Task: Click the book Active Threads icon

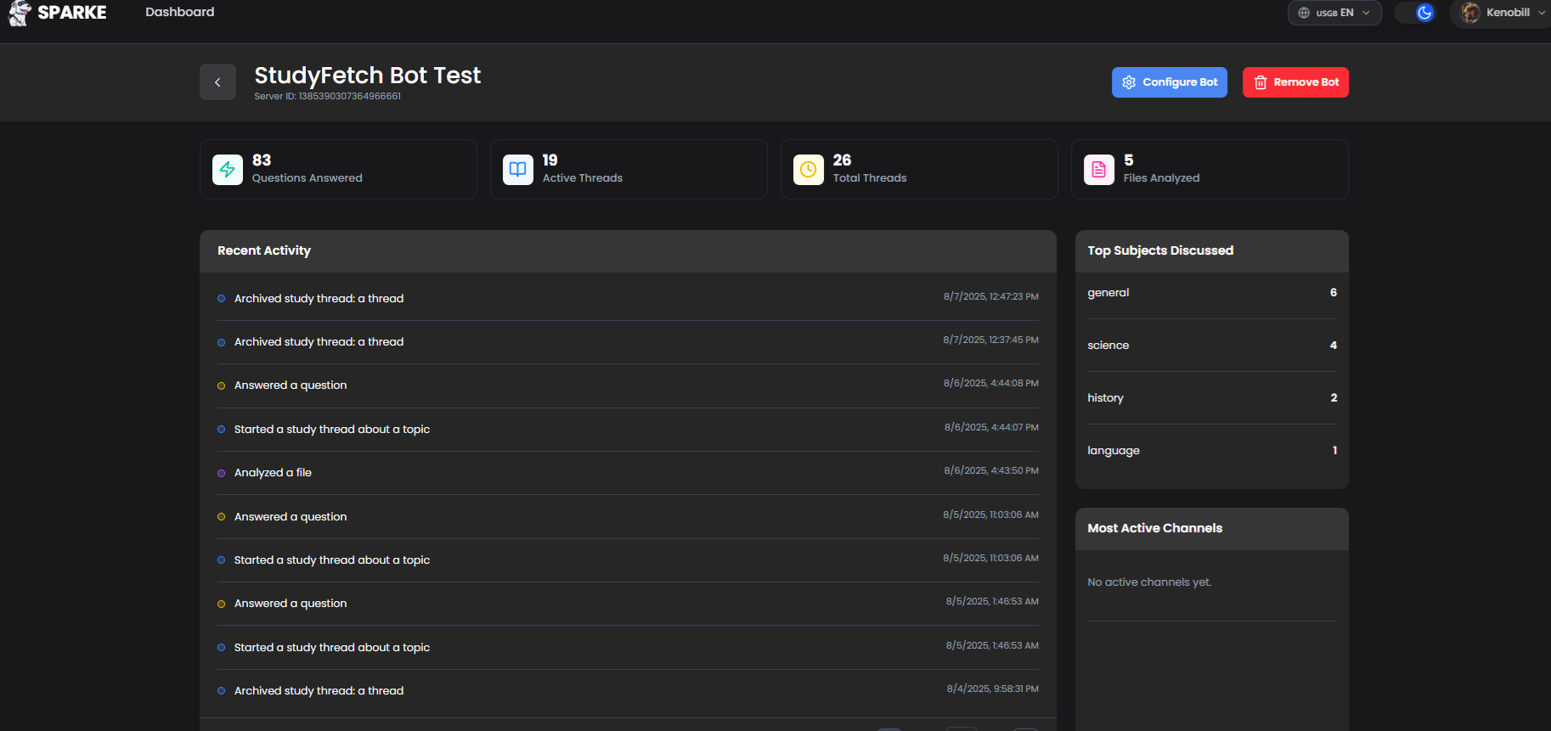Action: pos(518,170)
